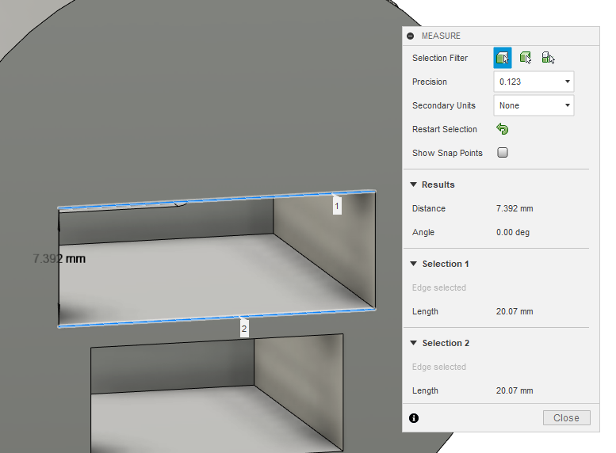Click Selection 1 Length value 20.07 mm
616x453 pixels.
(x=515, y=311)
